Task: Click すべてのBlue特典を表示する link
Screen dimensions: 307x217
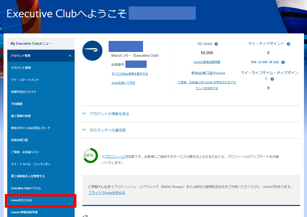Action: (x=130, y=74)
